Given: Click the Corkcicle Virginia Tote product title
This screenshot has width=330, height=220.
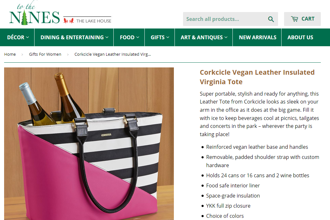Looking at the screenshot, I should click(x=257, y=77).
